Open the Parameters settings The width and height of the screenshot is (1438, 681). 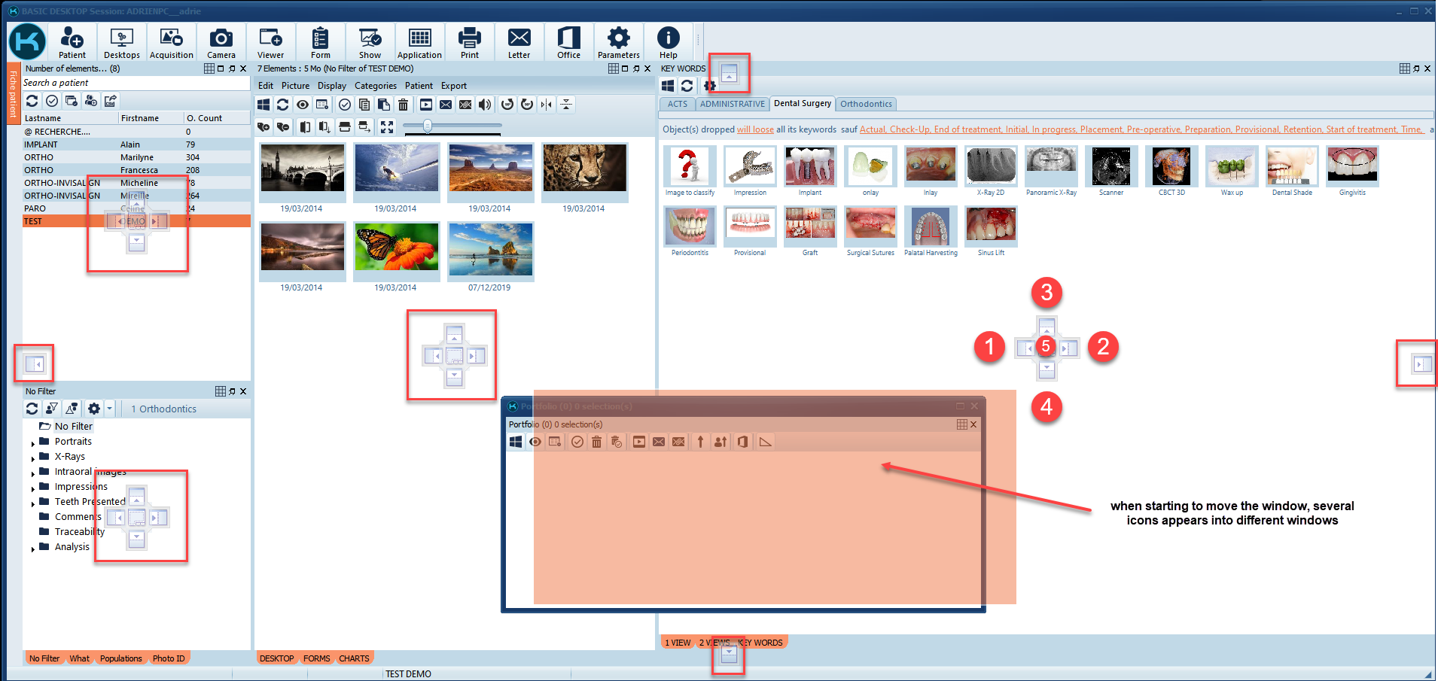[x=618, y=41]
